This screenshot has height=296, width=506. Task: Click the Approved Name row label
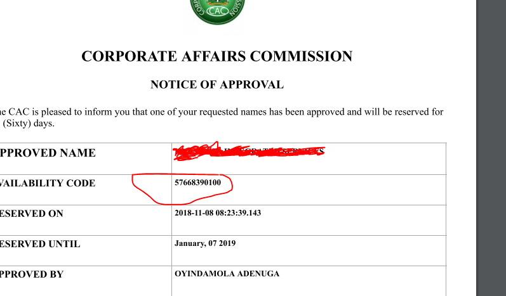[x=48, y=153]
